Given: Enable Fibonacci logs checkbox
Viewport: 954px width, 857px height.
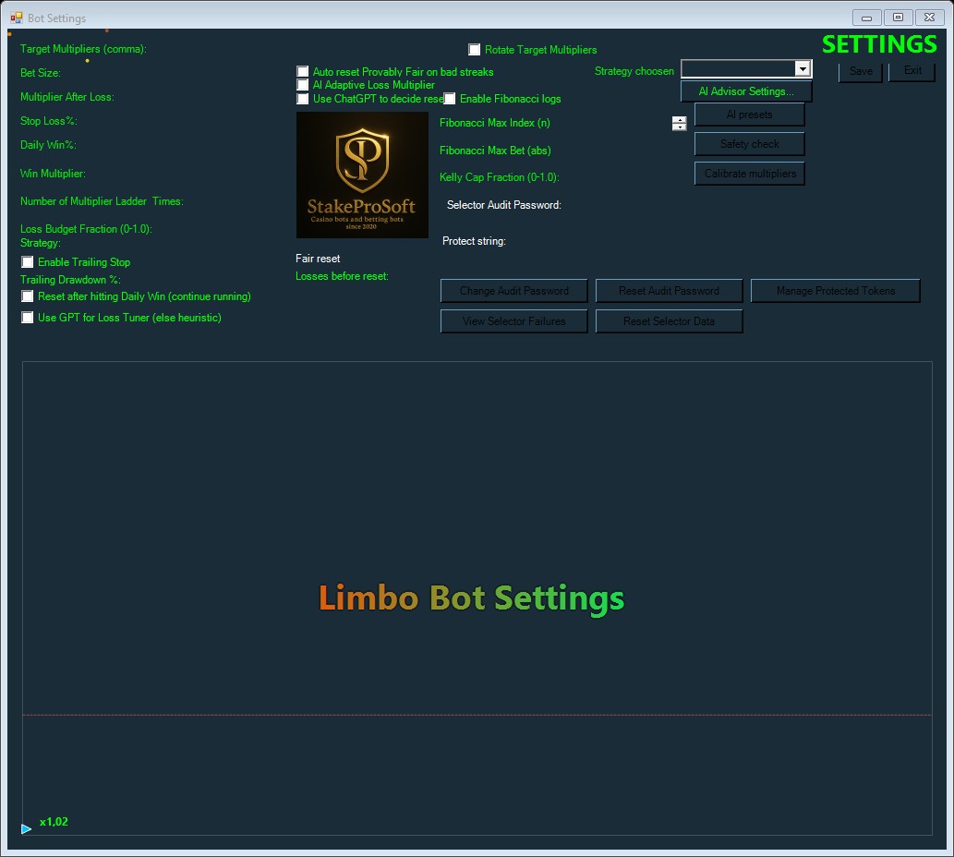Looking at the screenshot, I should coord(449,99).
